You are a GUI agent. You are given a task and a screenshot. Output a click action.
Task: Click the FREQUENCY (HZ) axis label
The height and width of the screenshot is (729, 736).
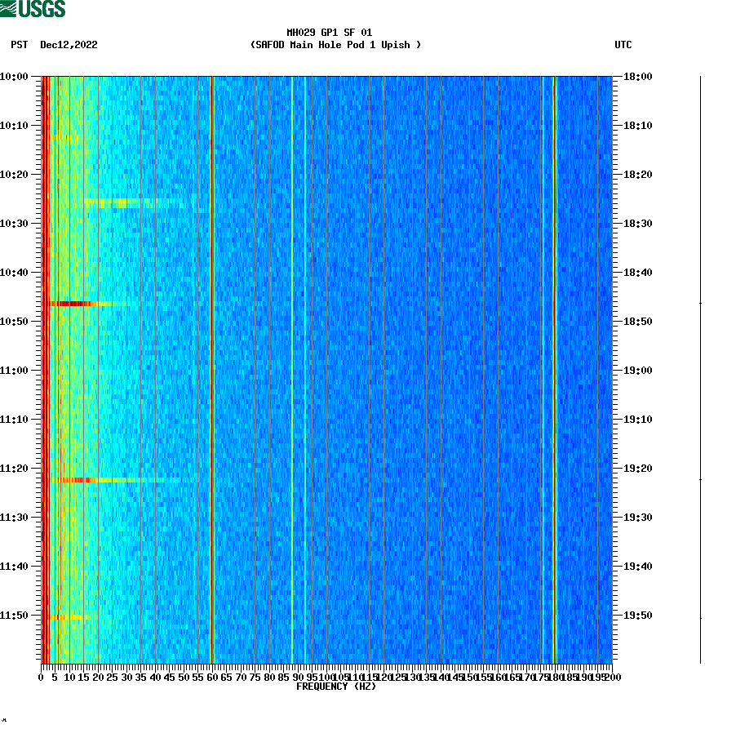click(335, 687)
